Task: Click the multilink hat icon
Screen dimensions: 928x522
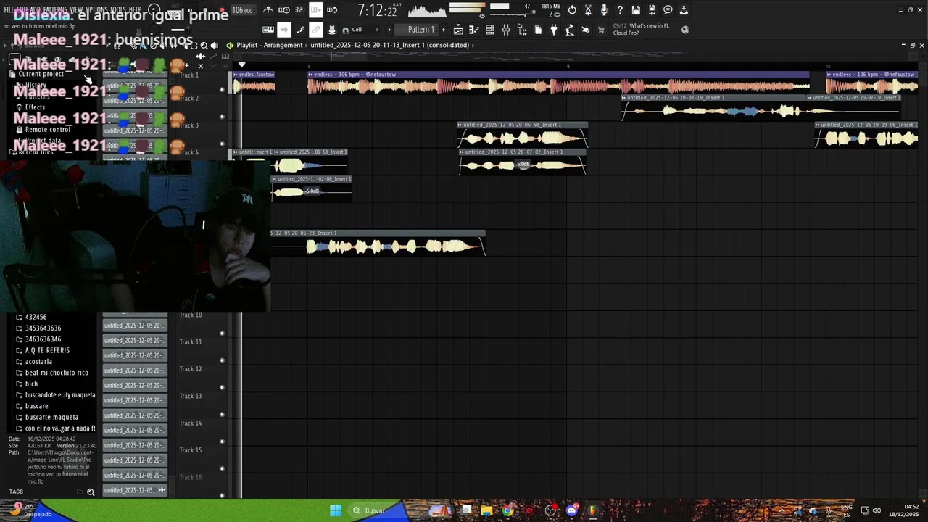Action: click(x=332, y=30)
